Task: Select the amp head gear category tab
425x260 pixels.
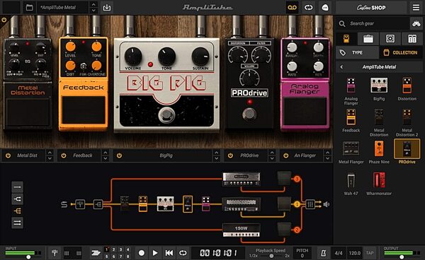Action: point(368,39)
